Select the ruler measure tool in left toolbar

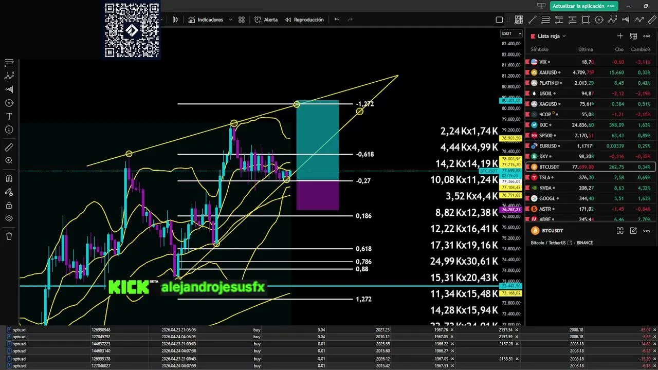click(9, 147)
